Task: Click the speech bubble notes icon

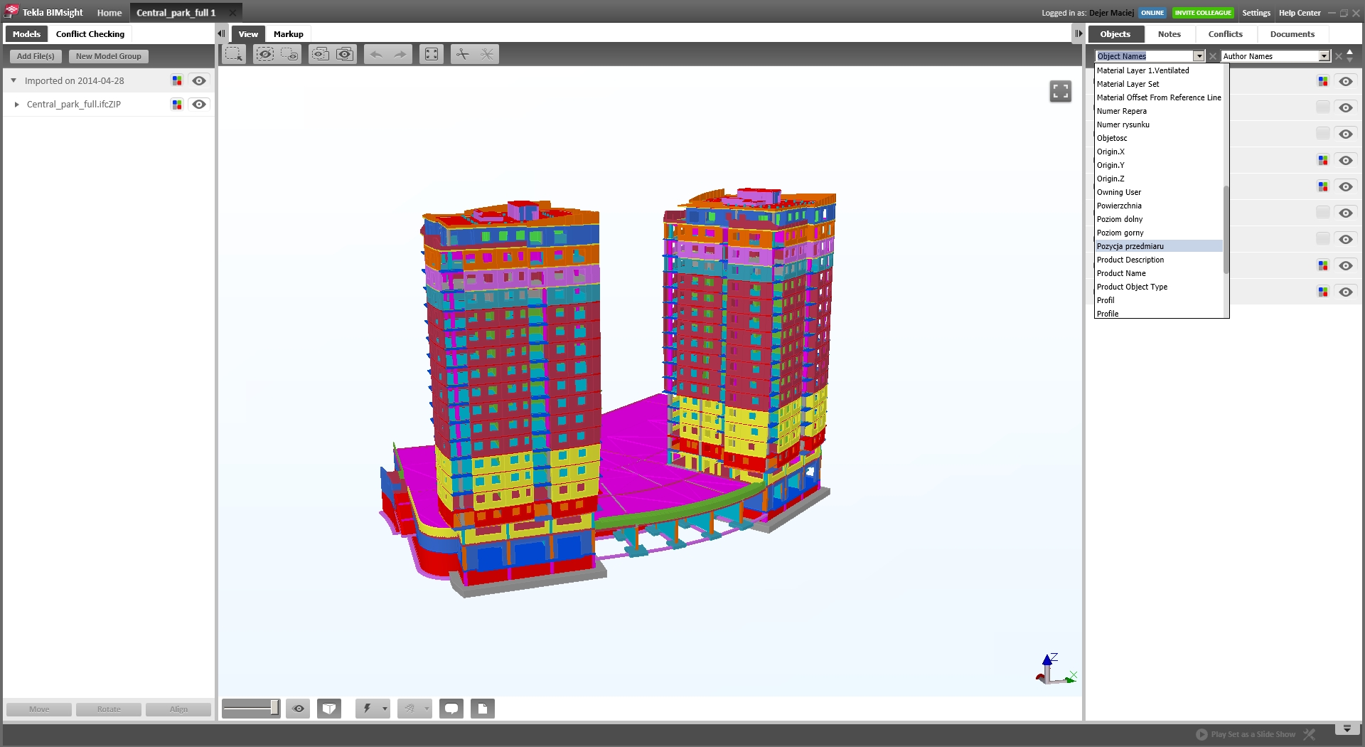Action: 451,709
